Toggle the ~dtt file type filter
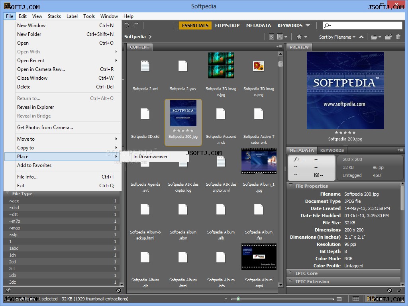 [62, 214]
